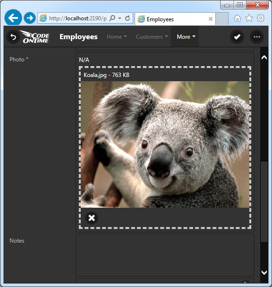Image resolution: width=272 pixels, height=287 pixels.
Task: Click the scroll down chevron arrow
Action: (264, 272)
